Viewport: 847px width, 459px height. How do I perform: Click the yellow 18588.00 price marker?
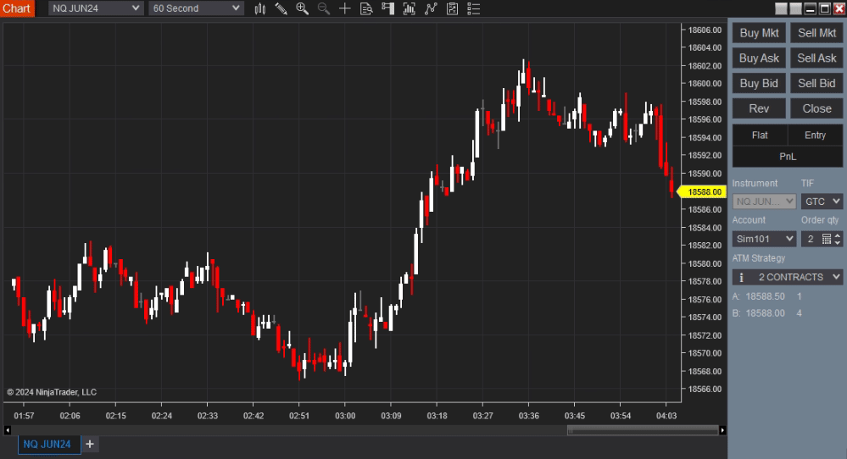pos(704,192)
